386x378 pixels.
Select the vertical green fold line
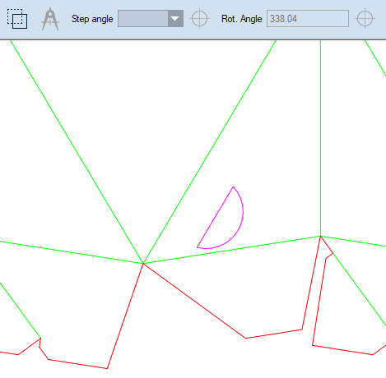point(320,137)
